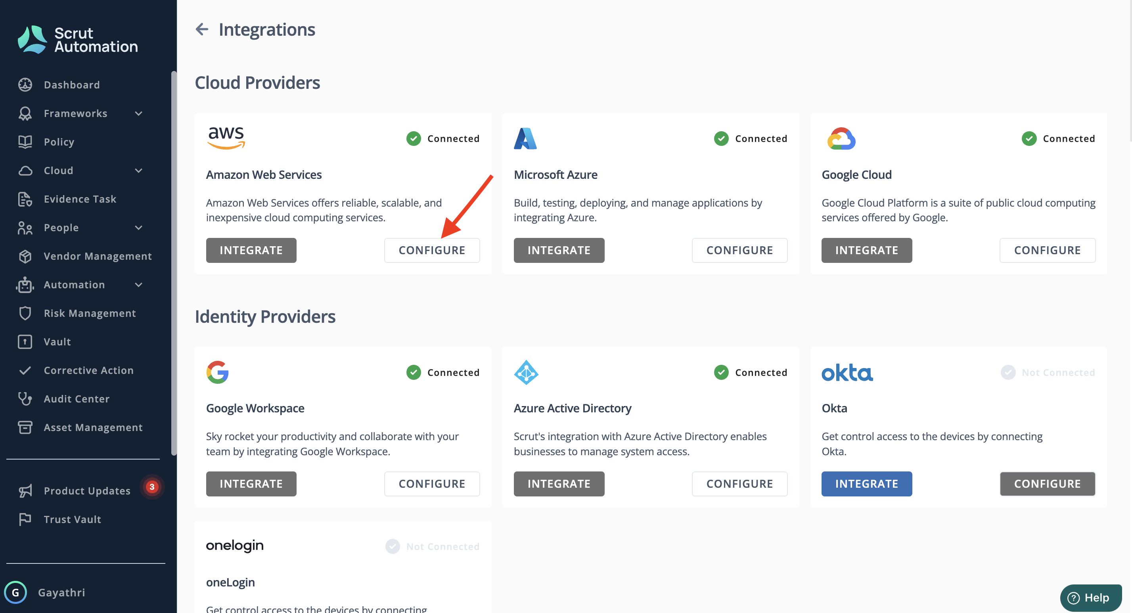The height and width of the screenshot is (613, 1132).
Task: Click the blue INTEGRATE button for Okta
Action: pyautogui.click(x=867, y=484)
